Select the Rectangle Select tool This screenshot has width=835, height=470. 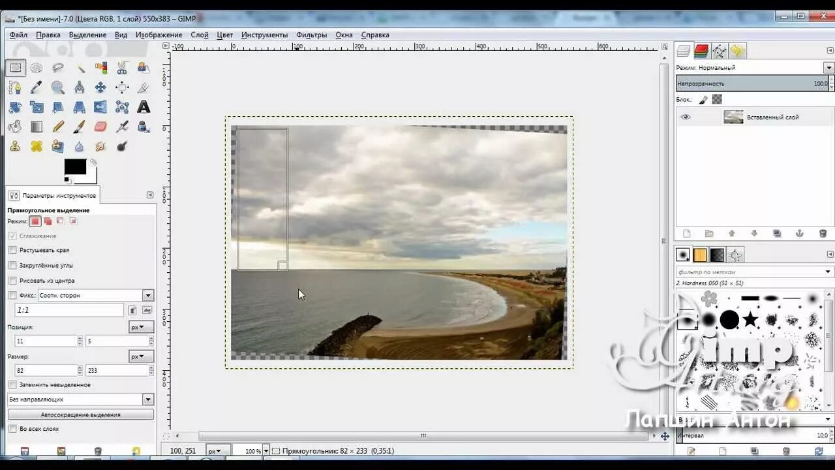point(16,68)
